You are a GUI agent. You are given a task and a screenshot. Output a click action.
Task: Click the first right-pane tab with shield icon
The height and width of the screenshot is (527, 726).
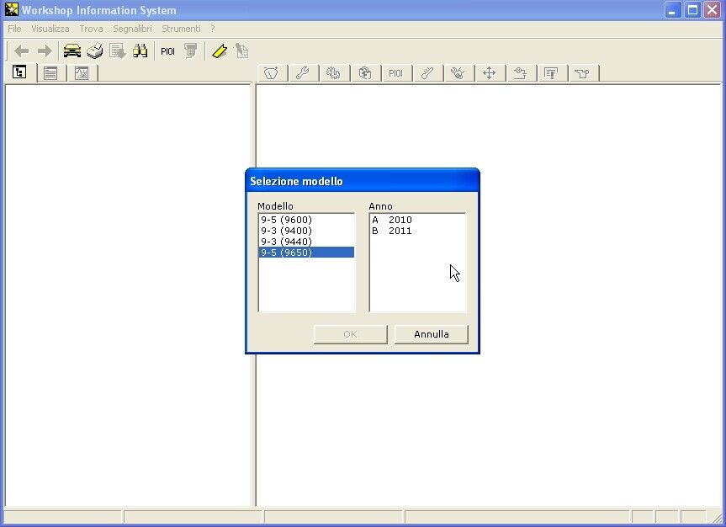click(x=272, y=72)
